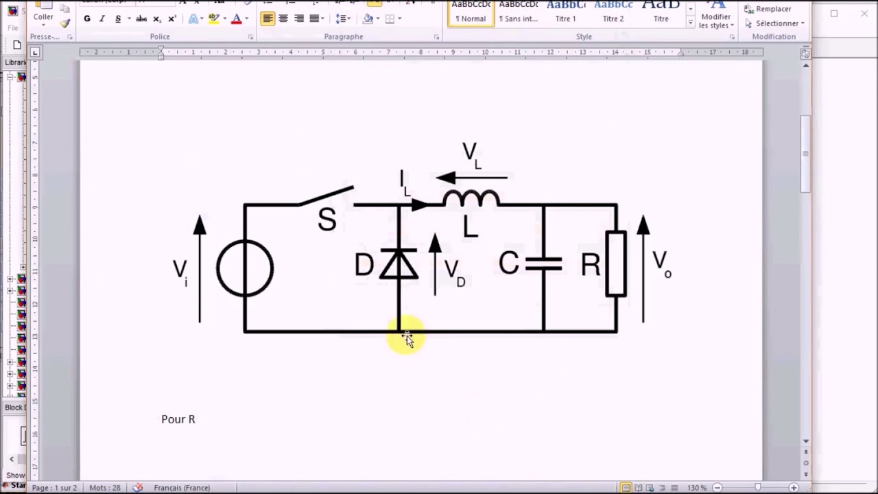This screenshot has height=494, width=878.
Task: Switch to Outline view
Action: point(664,488)
